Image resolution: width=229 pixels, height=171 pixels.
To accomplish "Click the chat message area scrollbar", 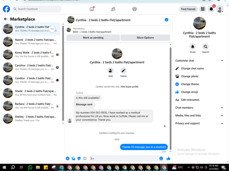I will 170,98.
